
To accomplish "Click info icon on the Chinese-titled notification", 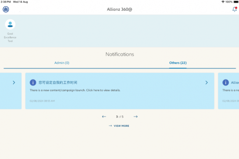I will pyautogui.click(x=33, y=83).
